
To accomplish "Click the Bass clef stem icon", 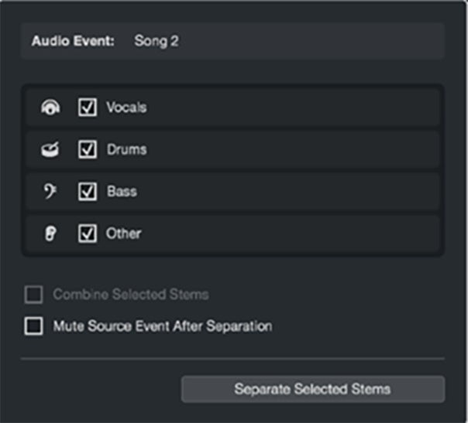I will [x=50, y=191].
